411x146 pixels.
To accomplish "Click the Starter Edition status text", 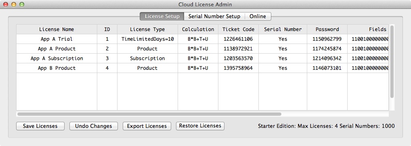I will point(326,126).
